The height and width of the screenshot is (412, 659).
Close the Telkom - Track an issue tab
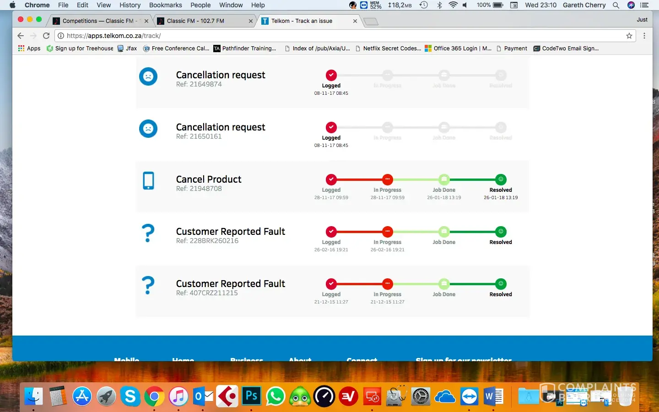click(x=355, y=21)
